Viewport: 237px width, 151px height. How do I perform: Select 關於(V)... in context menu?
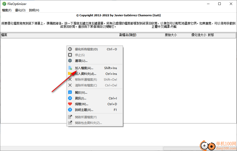(95, 93)
